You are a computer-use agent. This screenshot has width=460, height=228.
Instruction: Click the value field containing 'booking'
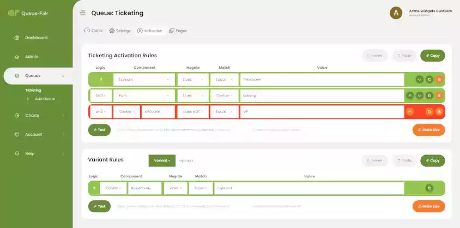tap(322, 95)
